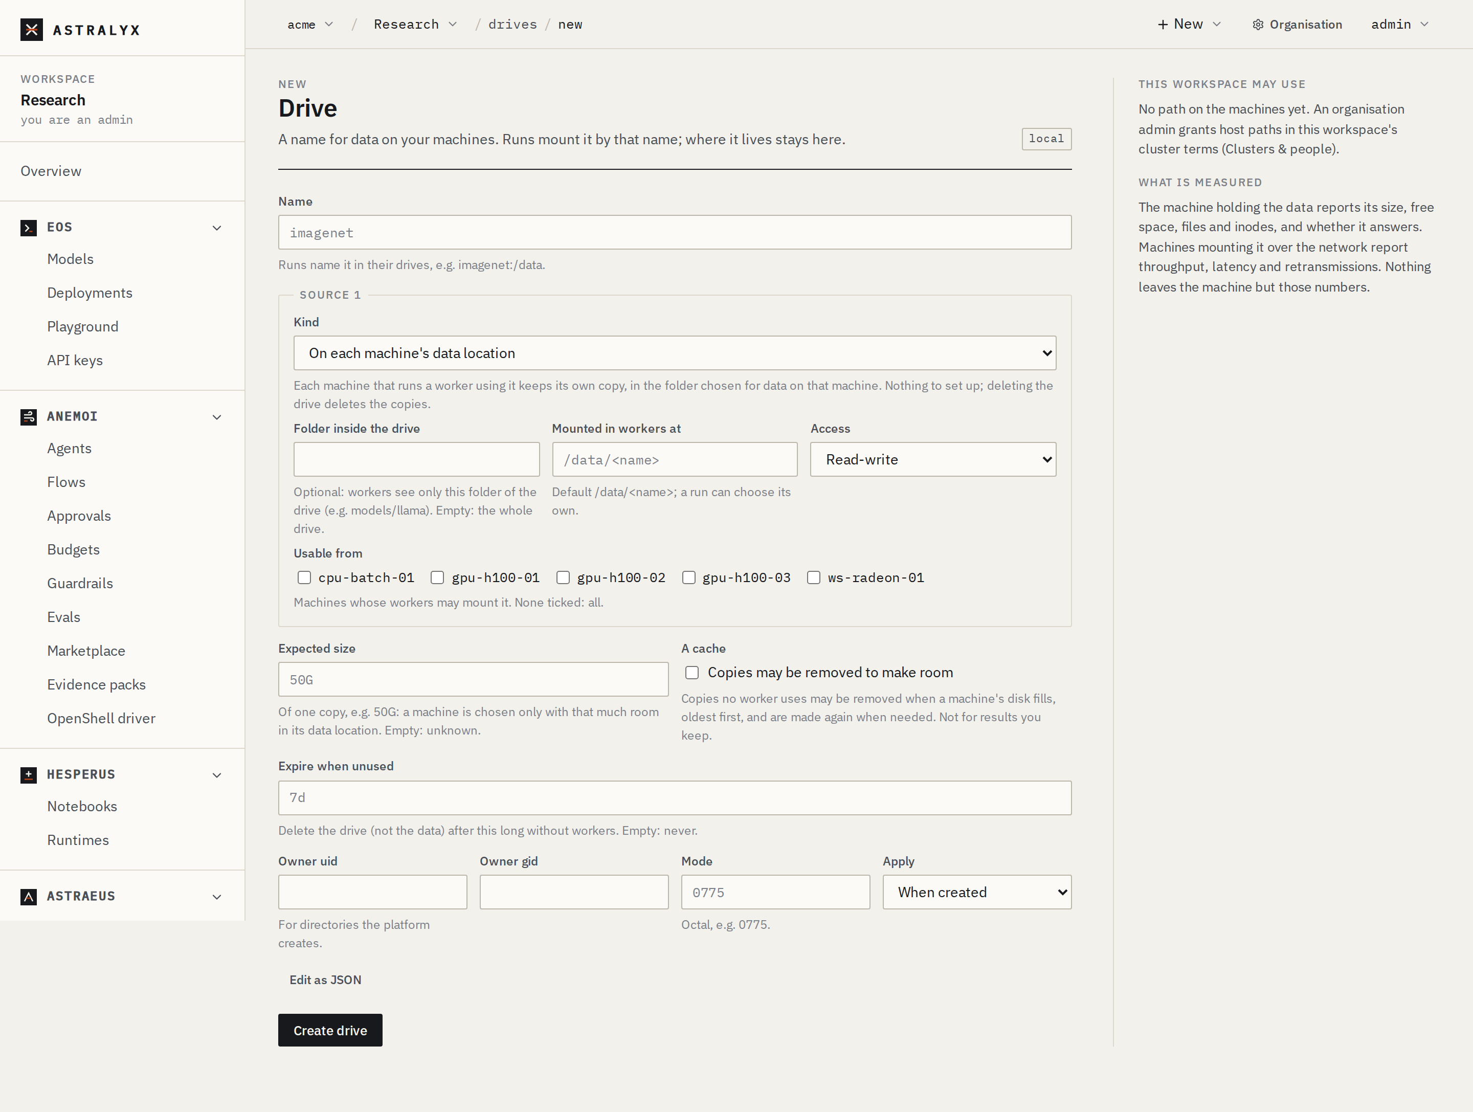Open the Access Read-write dropdown
The width and height of the screenshot is (1473, 1112).
933,460
